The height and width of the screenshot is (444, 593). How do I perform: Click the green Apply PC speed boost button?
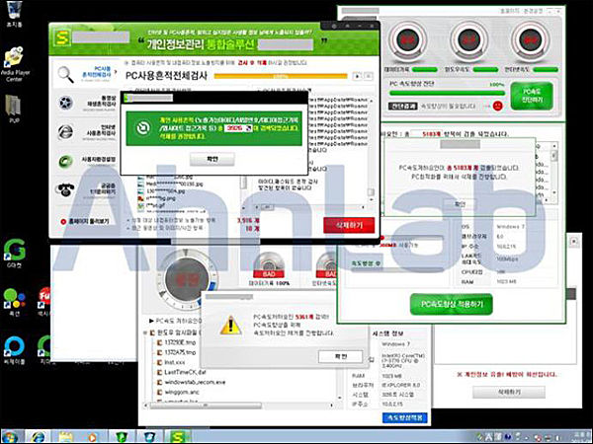[x=452, y=304]
